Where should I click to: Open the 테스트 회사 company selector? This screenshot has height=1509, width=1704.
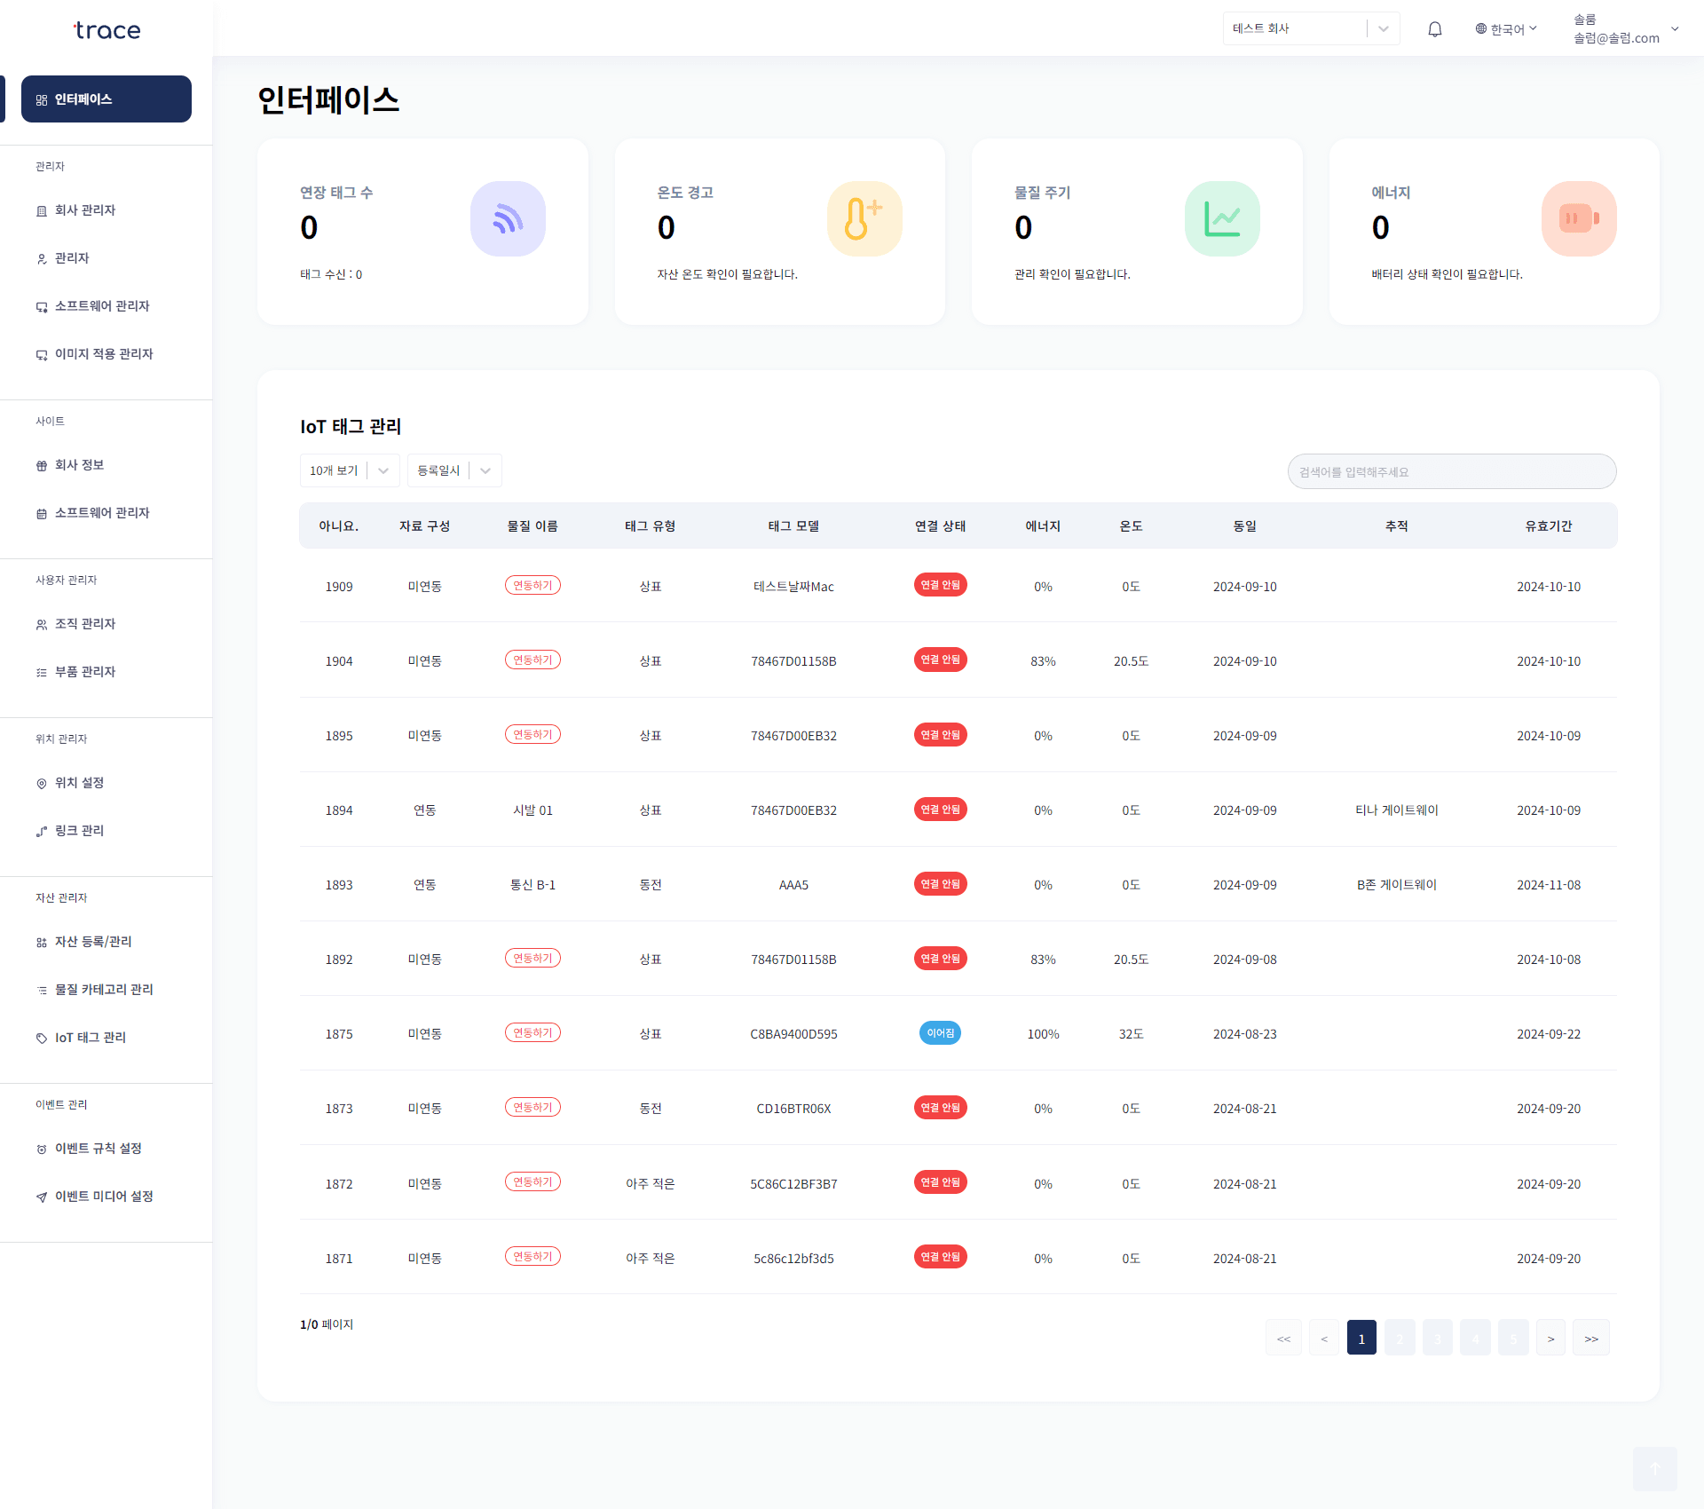pyautogui.click(x=1311, y=28)
